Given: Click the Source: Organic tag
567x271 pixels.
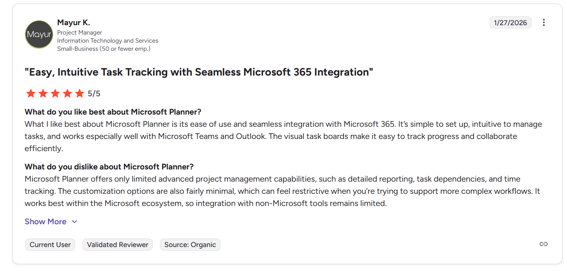Looking at the screenshot, I should pyautogui.click(x=190, y=245).
